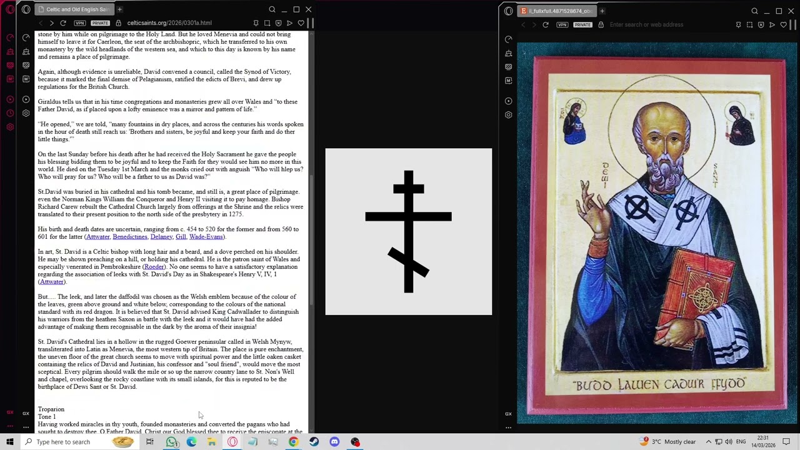The width and height of the screenshot is (800, 450).
Task: Open the weather widget showing 3°C Mostly clear
Action: (x=667, y=442)
